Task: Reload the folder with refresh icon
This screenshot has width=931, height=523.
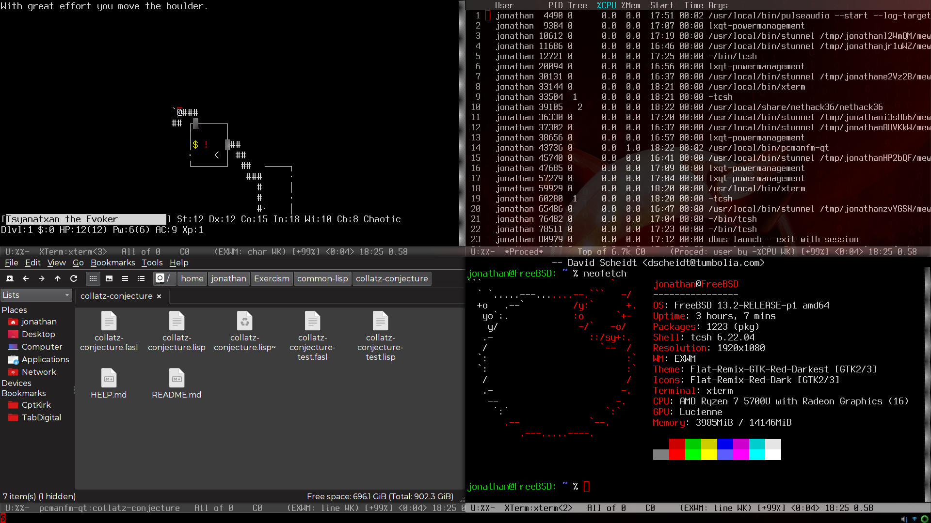Action: [x=74, y=278]
